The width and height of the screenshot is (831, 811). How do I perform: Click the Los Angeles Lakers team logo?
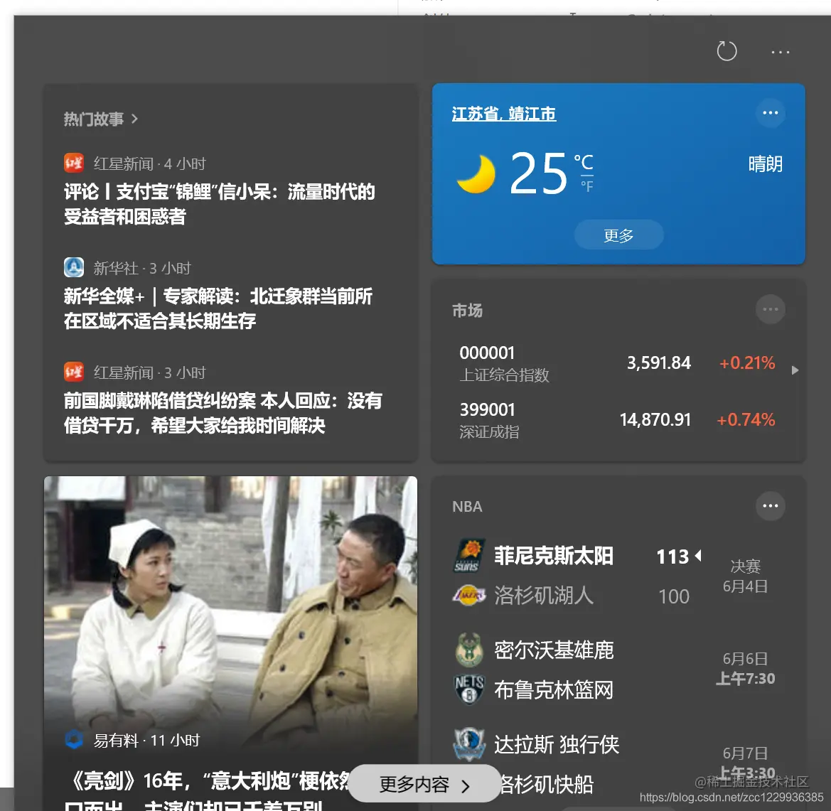(469, 595)
